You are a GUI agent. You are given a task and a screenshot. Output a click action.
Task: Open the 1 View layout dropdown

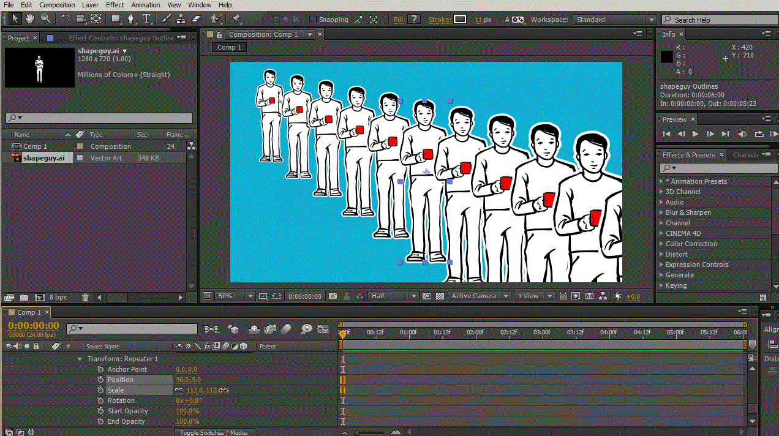[x=534, y=296]
